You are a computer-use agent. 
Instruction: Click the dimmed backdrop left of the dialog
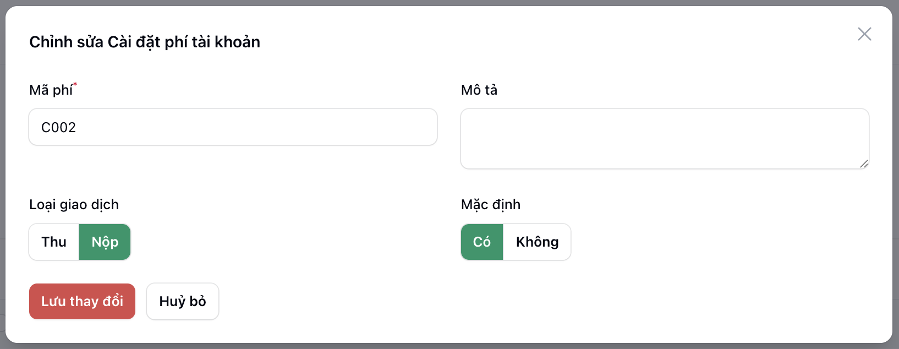click(2, 165)
